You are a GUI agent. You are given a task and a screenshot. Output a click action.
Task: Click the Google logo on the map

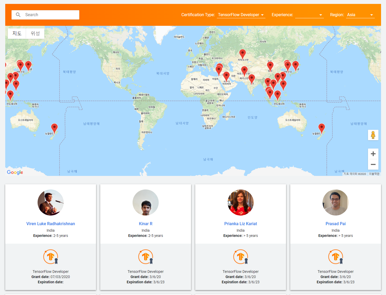click(x=15, y=172)
